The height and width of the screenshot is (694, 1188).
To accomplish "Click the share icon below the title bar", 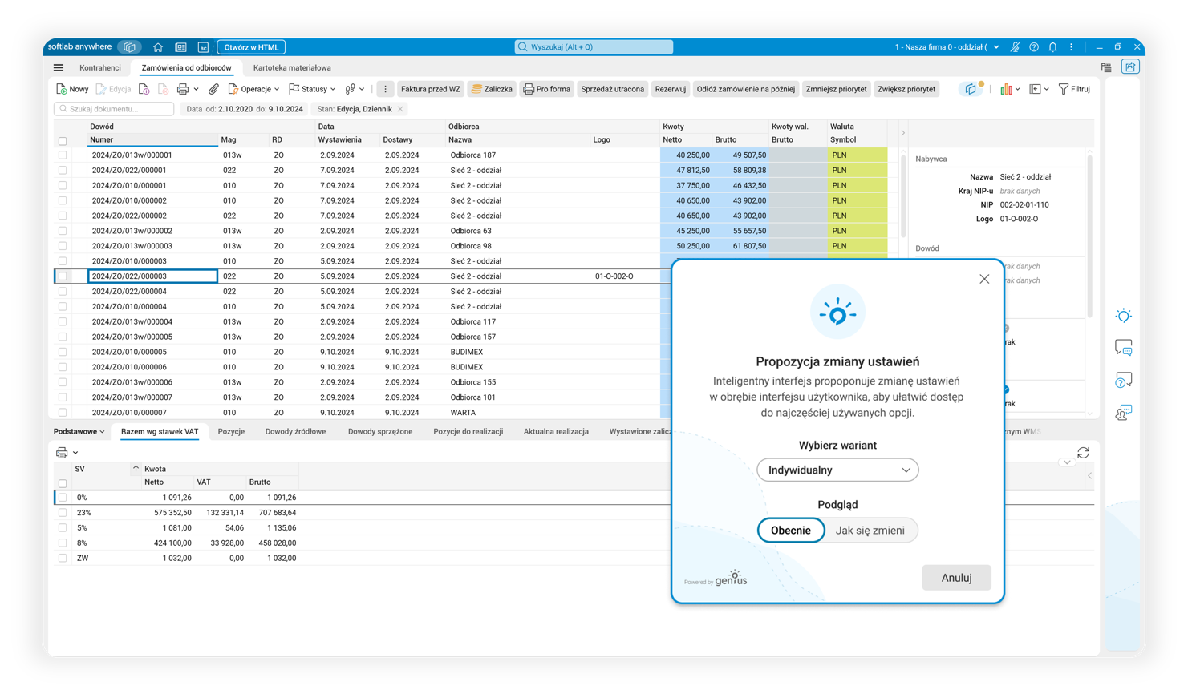I will tap(1130, 67).
